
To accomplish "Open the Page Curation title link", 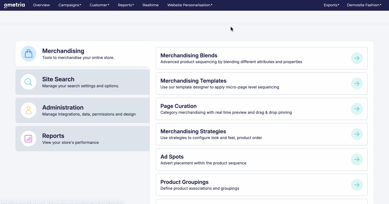I will [x=179, y=106].
